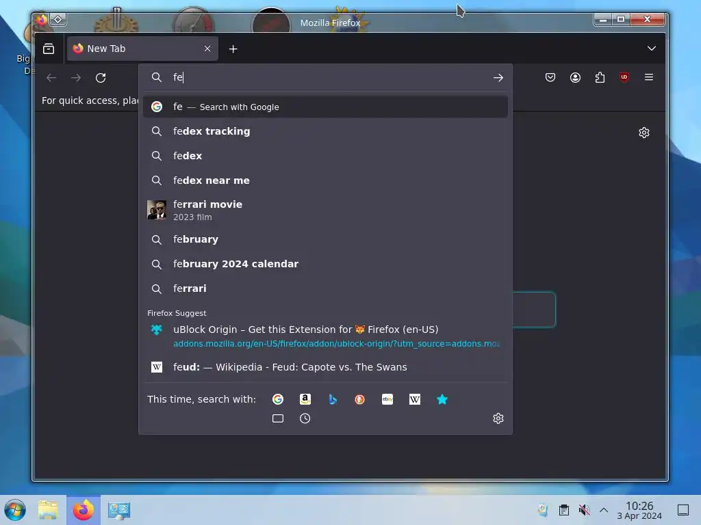Open uBlock Origin toolbar icon
Image resolution: width=701 pixels, height=525 pixels.
[x=624, y=77]
